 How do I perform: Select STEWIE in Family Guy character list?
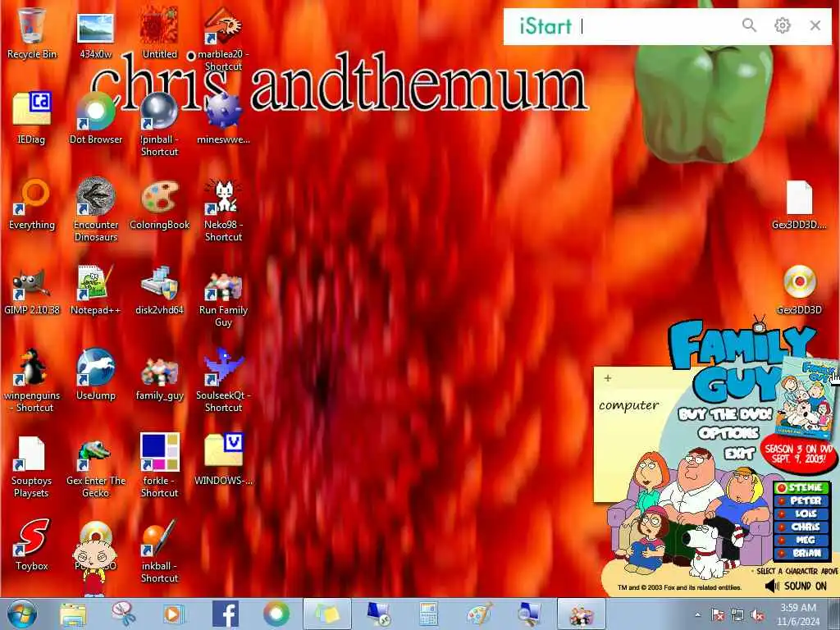(x=802, y=487)
